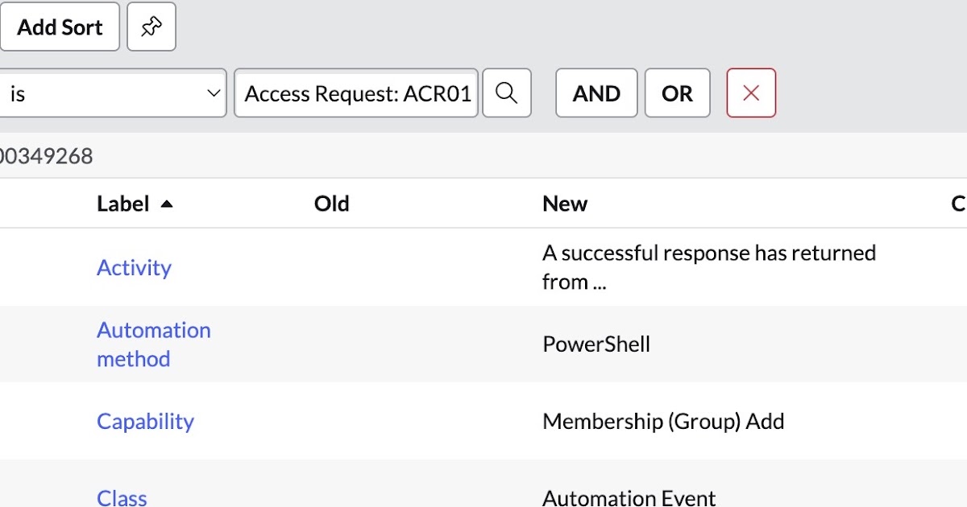Click the truncated 'A successful response' text
This screenshot has height=507, width=967.
click(x=709, y=267)
